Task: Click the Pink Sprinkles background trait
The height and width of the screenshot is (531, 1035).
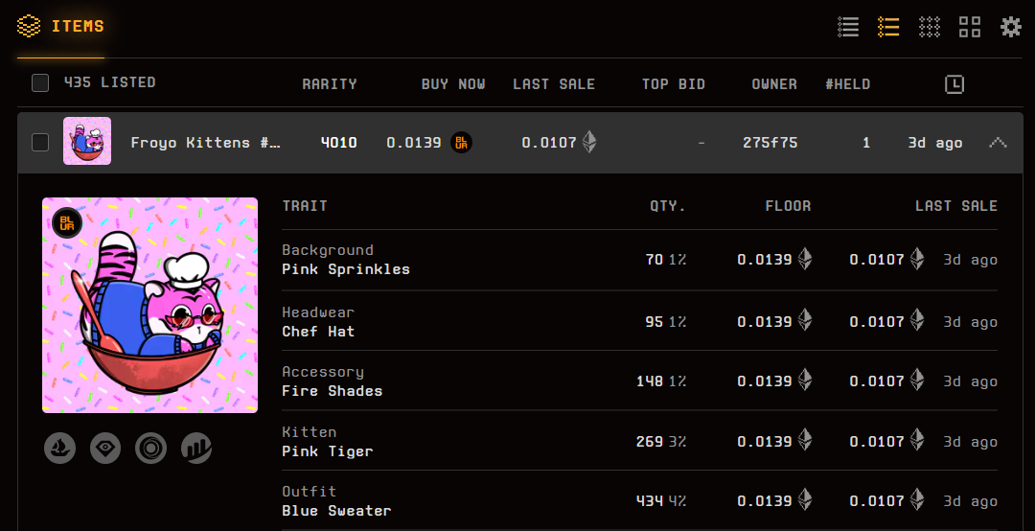Action: [x=346, y=269]
